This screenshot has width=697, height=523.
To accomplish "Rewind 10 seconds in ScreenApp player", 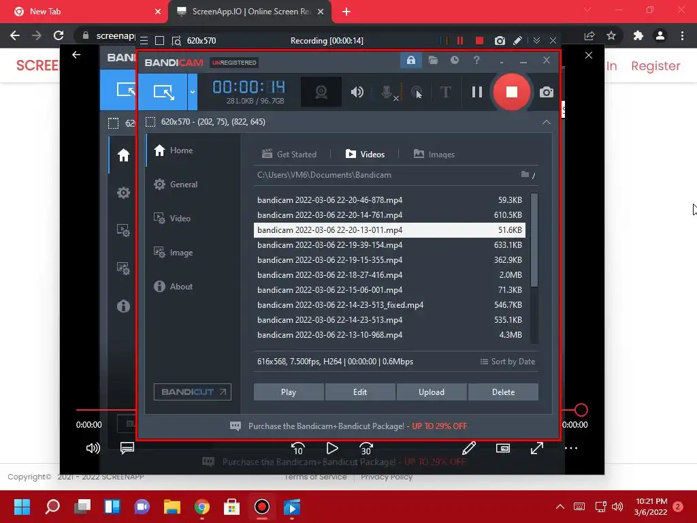I will click(x=298, y=448).
